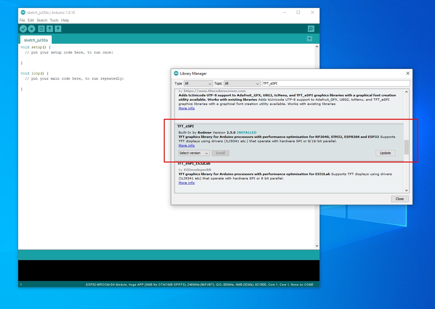Open More info link for TFT_eSPI library
The height and width of the screenshot is (309, 435).
[187, 146]
